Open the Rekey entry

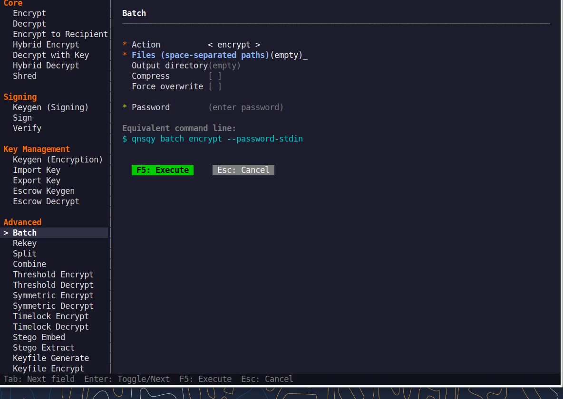point(25,243)
